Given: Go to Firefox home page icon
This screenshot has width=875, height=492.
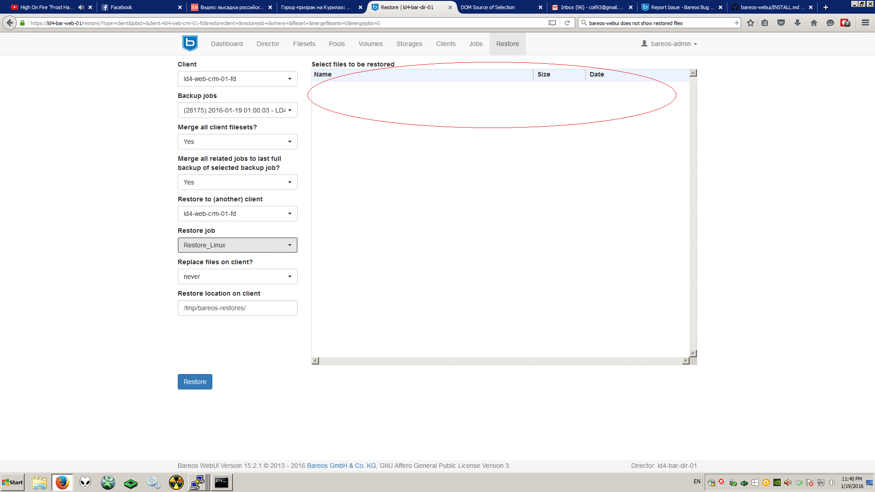Looking at the screenshot, I should click(x=814, y=23).
